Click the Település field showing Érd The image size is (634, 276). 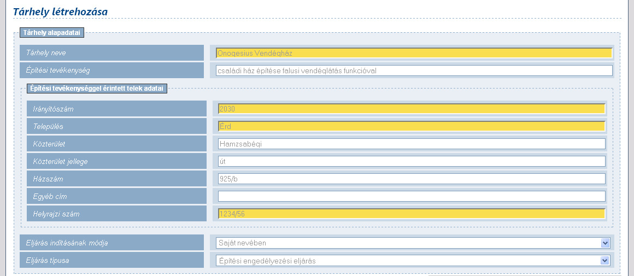coord(412,126)
